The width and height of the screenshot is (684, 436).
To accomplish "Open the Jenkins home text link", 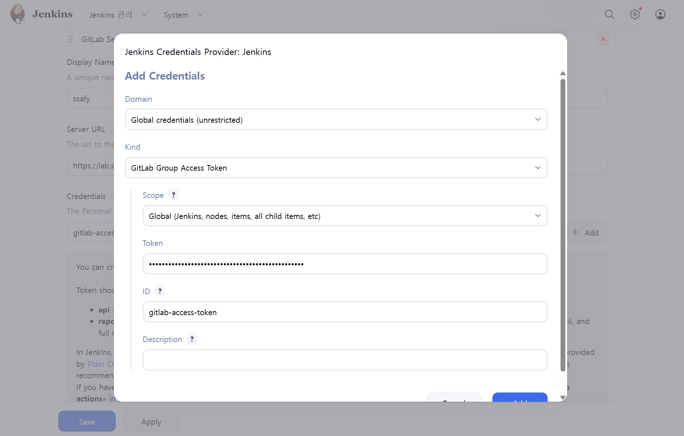I will tap(52, 14).
